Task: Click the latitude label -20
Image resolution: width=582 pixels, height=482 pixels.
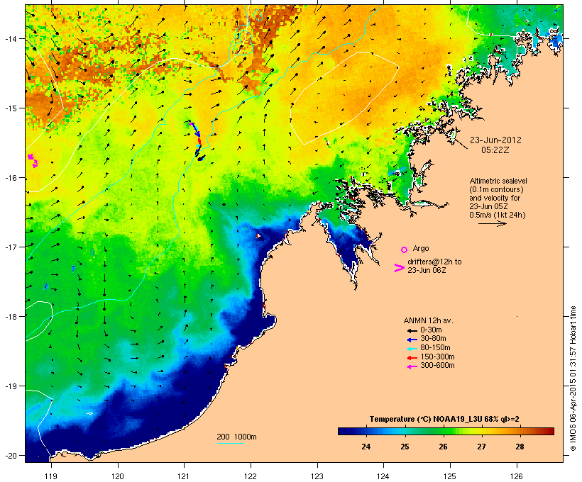Action: 11,455
